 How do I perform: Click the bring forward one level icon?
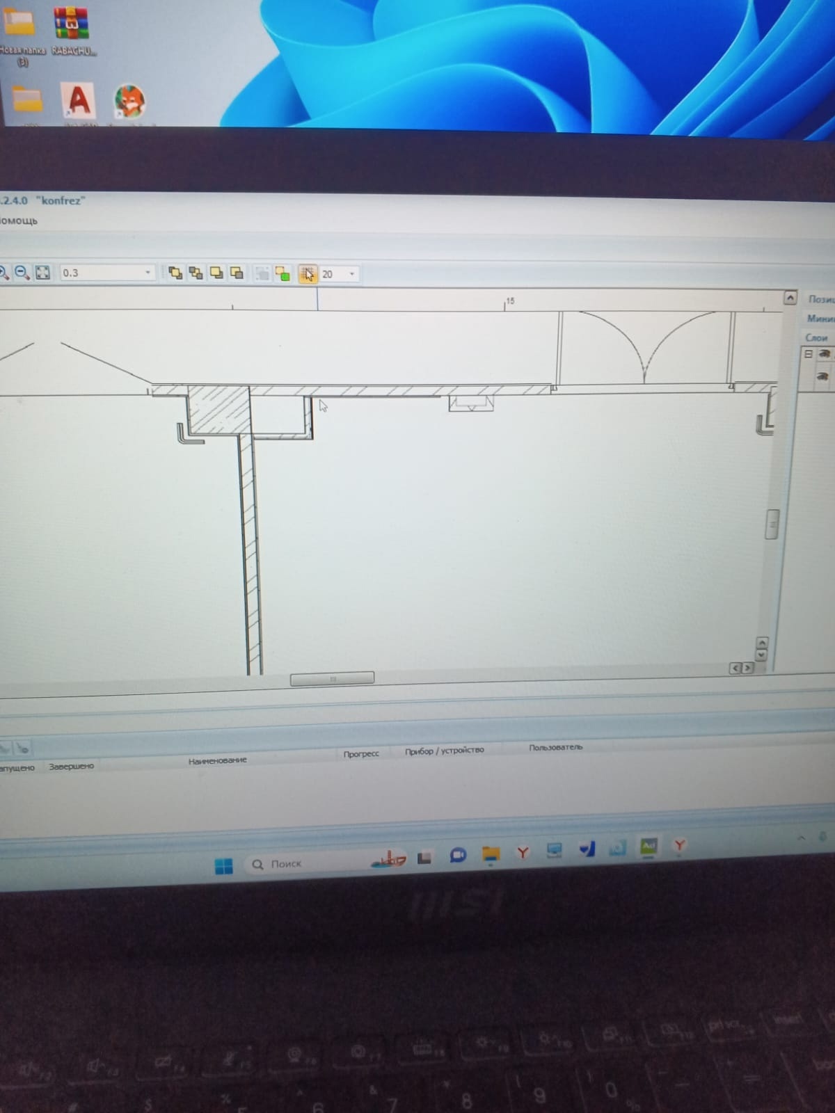[216, 273]
